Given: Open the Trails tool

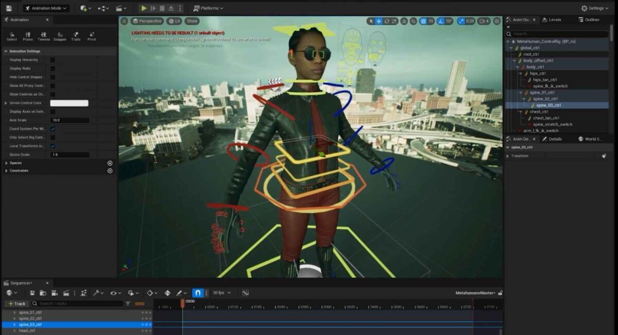Looking at the screenshot, I should pyautogui.click(x=75, y=35).
